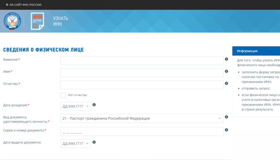
Task: Click the СВЕДЕНИЯ О ФИЗИЧЕСКОМ ЛИЦЕ heading
Action: 43,50
